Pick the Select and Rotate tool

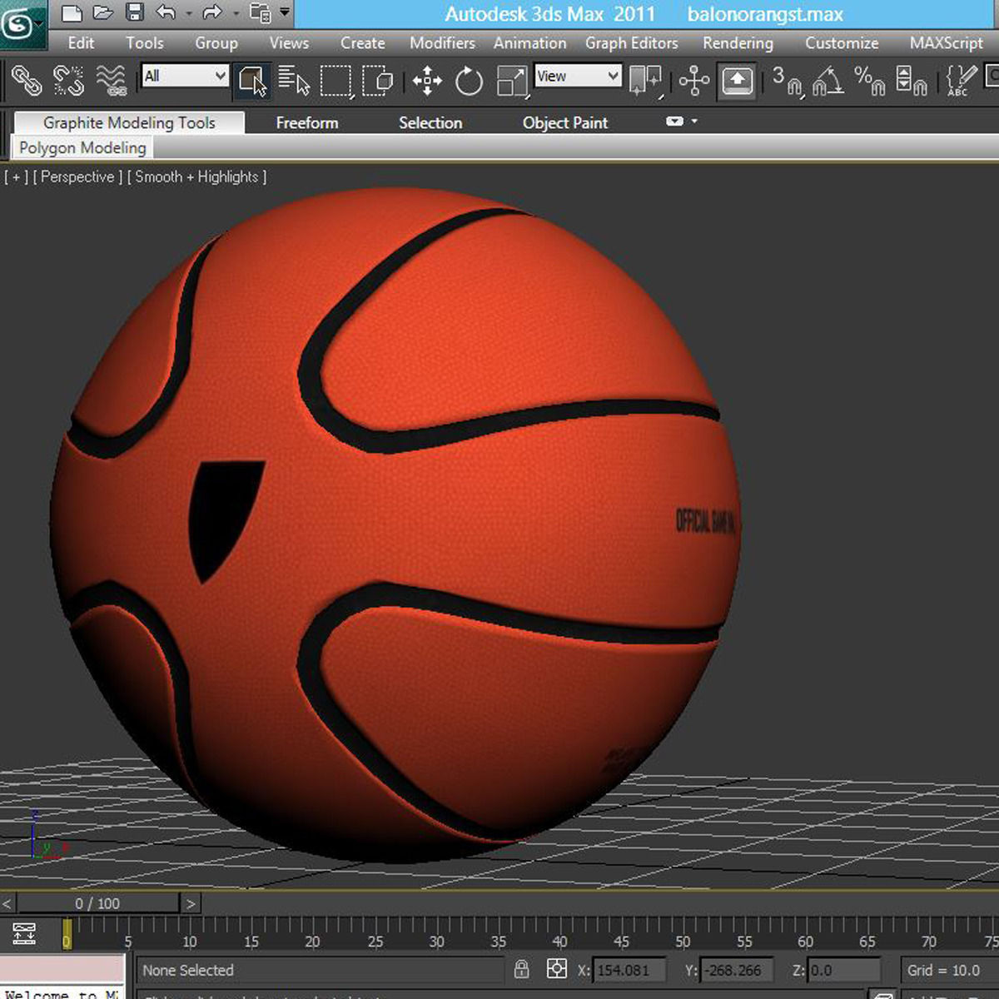pos(469,81)
